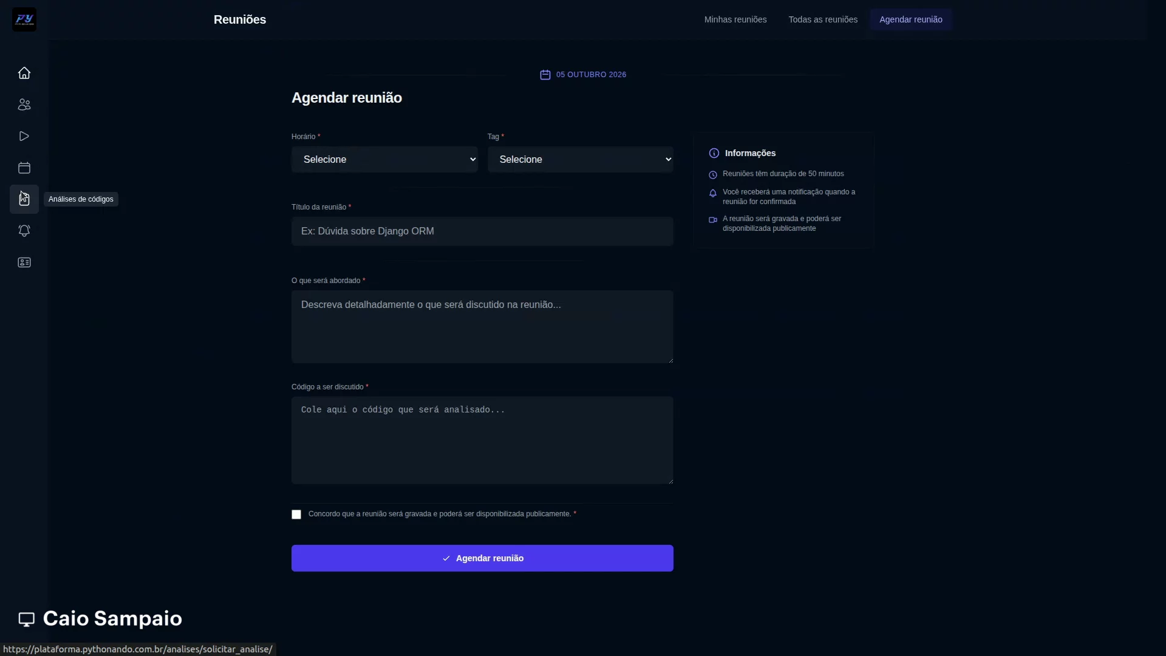Open the notifications bell sidebar icon
Image resolution: width=1166 pixels, height=656 pixels.
(x=24, y=231)
